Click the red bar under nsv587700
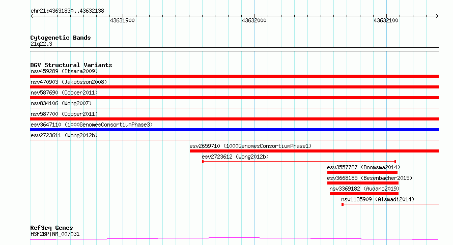The height and width of the screenshot is (245, 453). tap(234, 119)
